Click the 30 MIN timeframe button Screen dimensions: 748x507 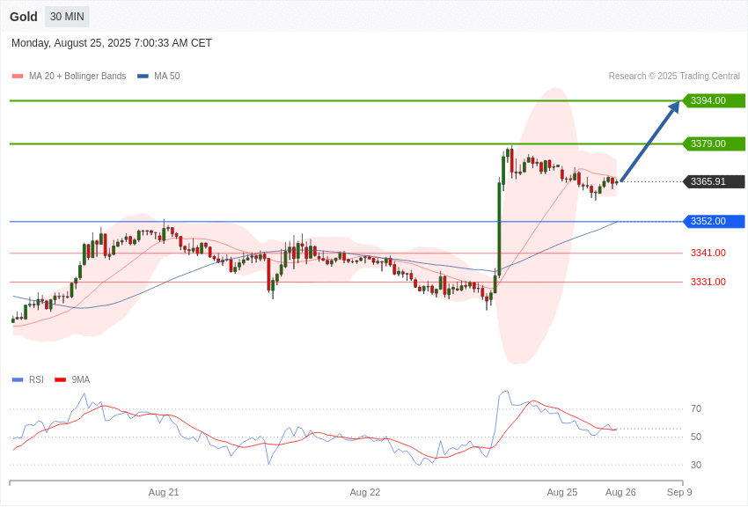67,17
